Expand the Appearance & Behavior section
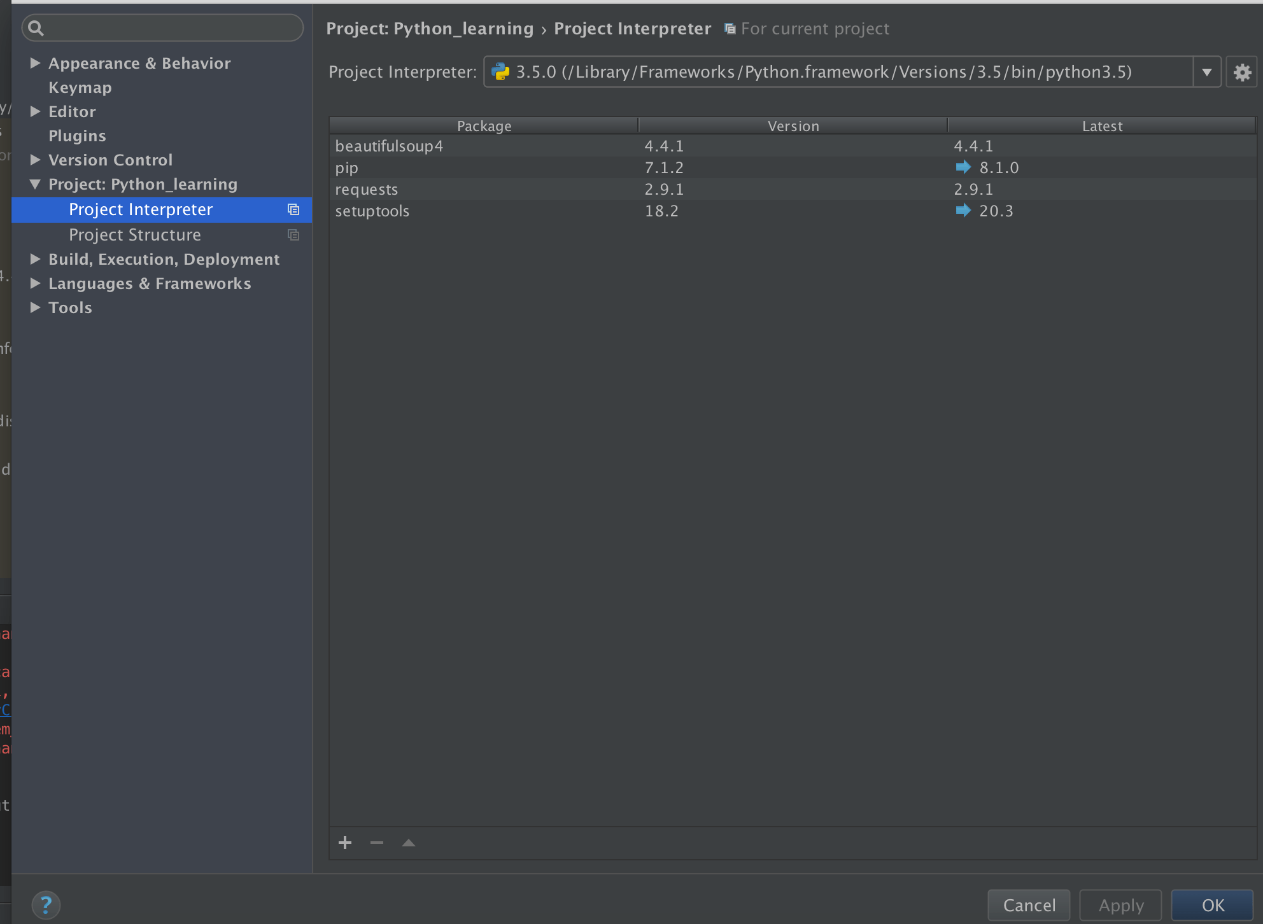 point(36,63)
